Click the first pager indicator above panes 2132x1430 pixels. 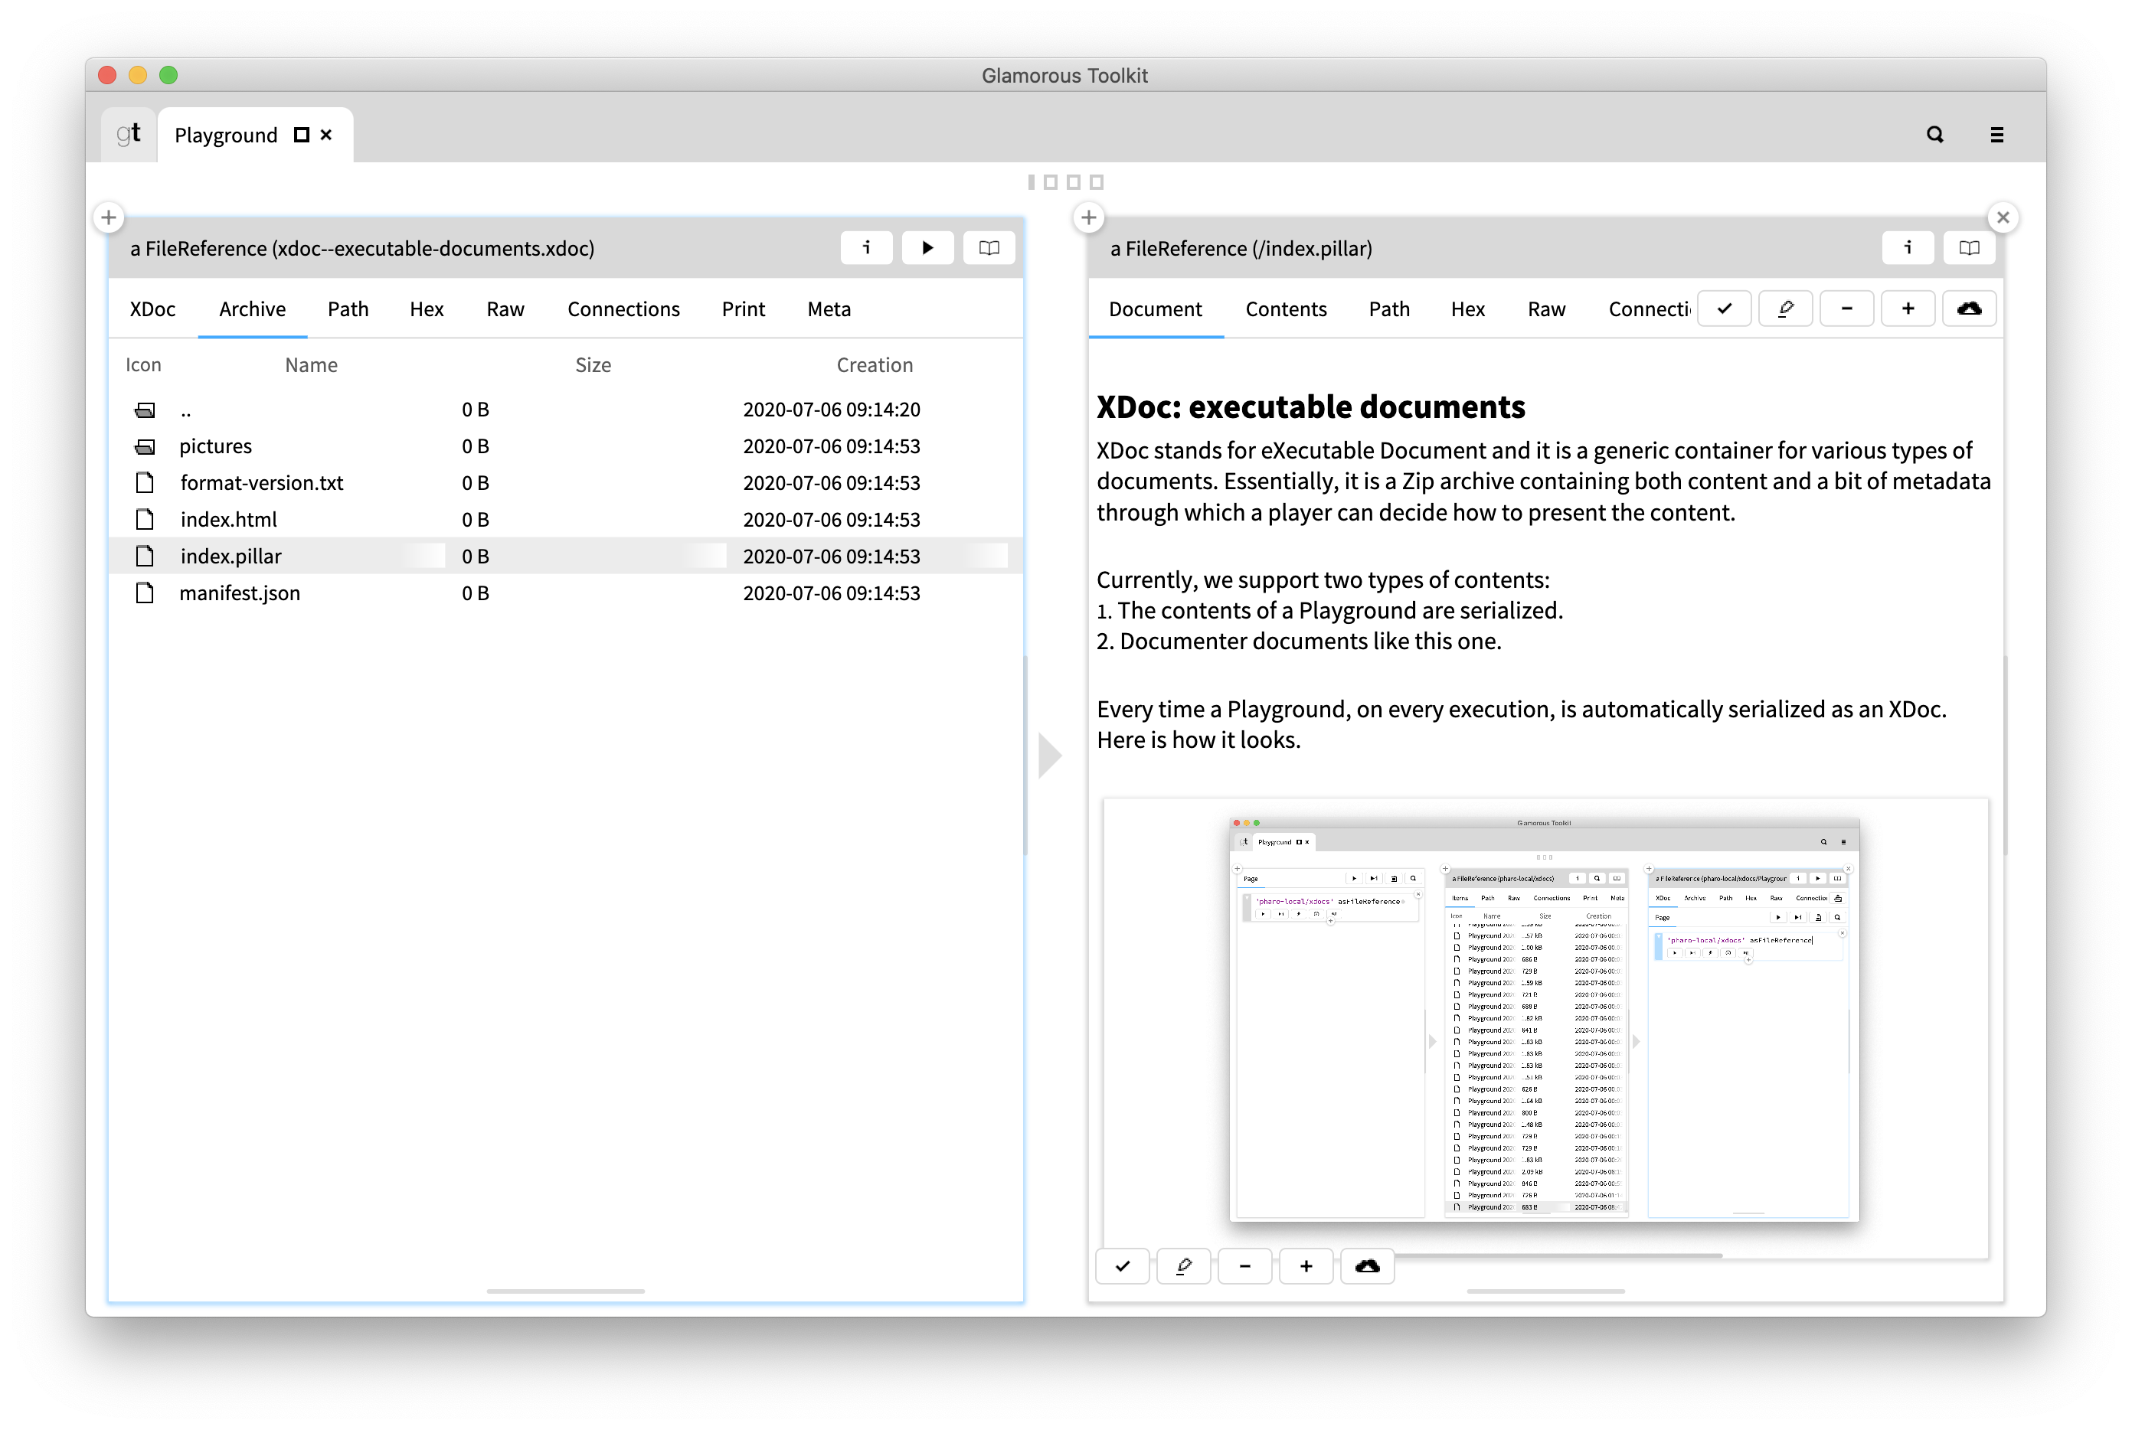1031,182
